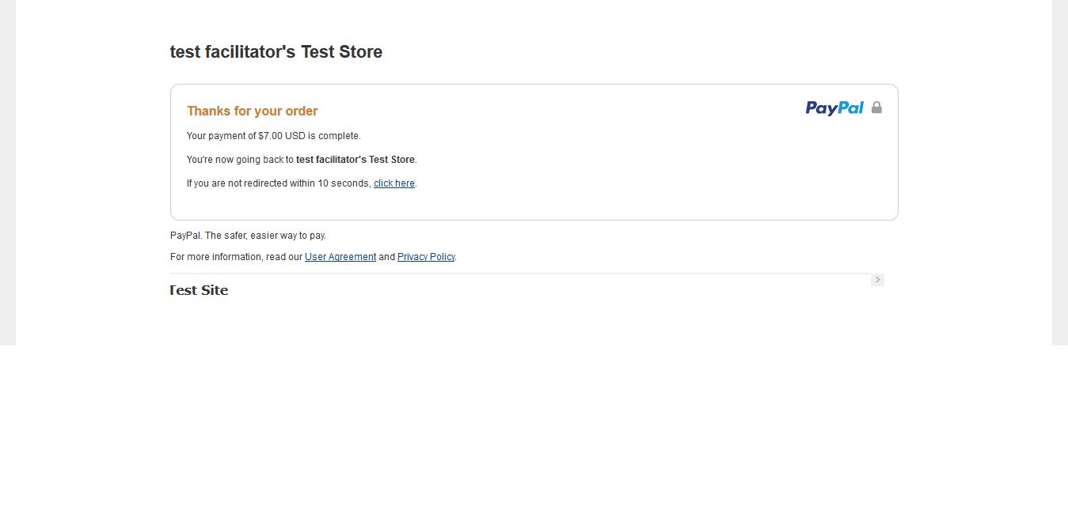Click the PayPal logo

tap(834, 108)
